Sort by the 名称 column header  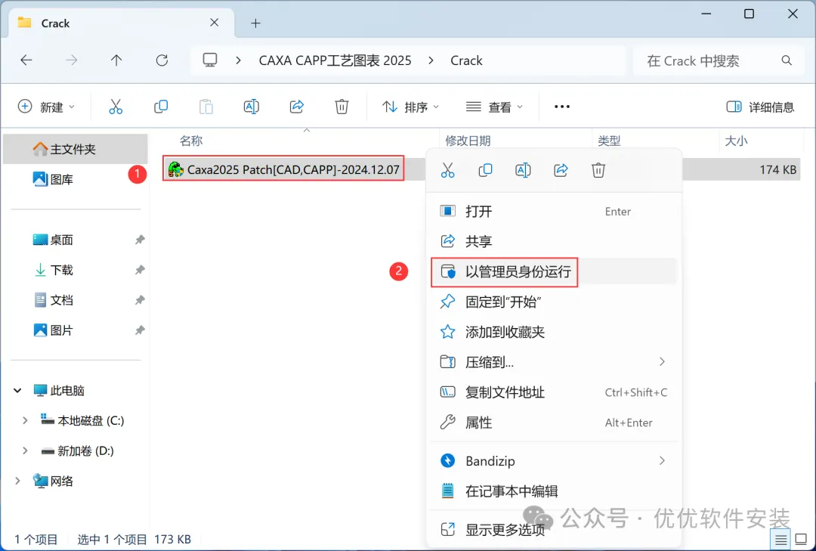pyautogui.click(x=191, y=141)
